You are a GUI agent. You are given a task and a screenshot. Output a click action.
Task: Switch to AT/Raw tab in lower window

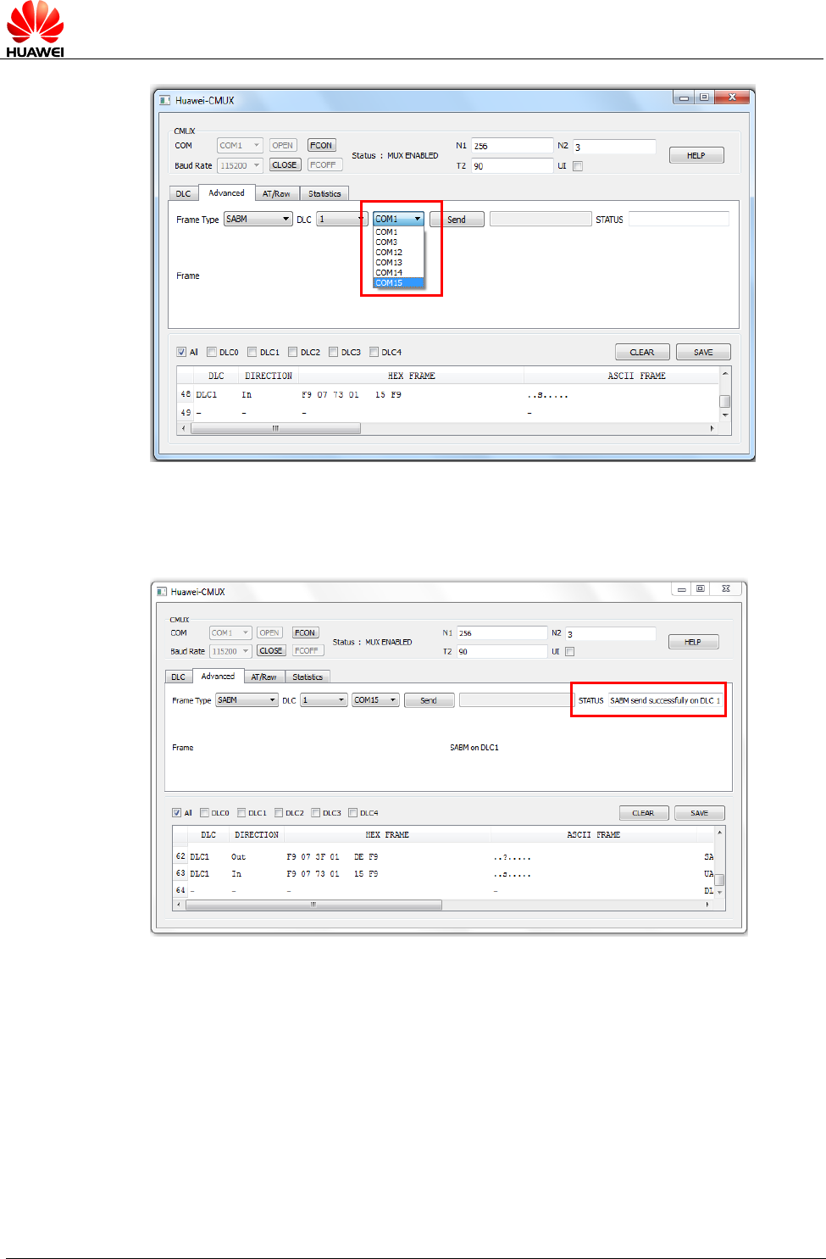pos(263,677)
